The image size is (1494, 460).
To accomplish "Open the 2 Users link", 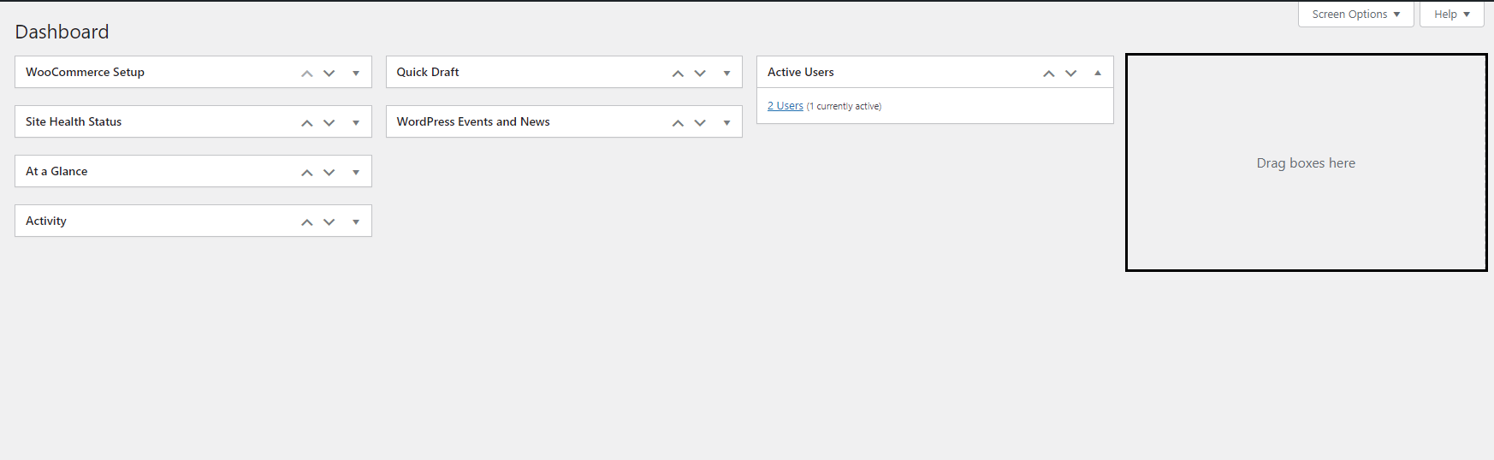I will 786,106.
